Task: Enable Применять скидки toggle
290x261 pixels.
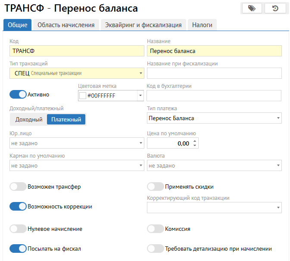Action: [x=156, y=187]
